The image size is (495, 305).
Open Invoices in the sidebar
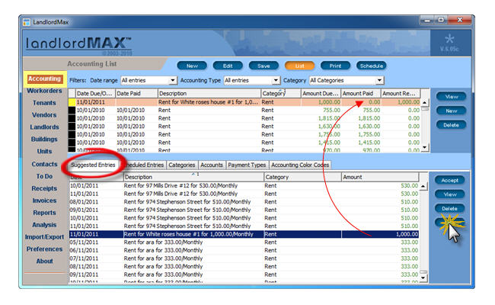point(44,201)
